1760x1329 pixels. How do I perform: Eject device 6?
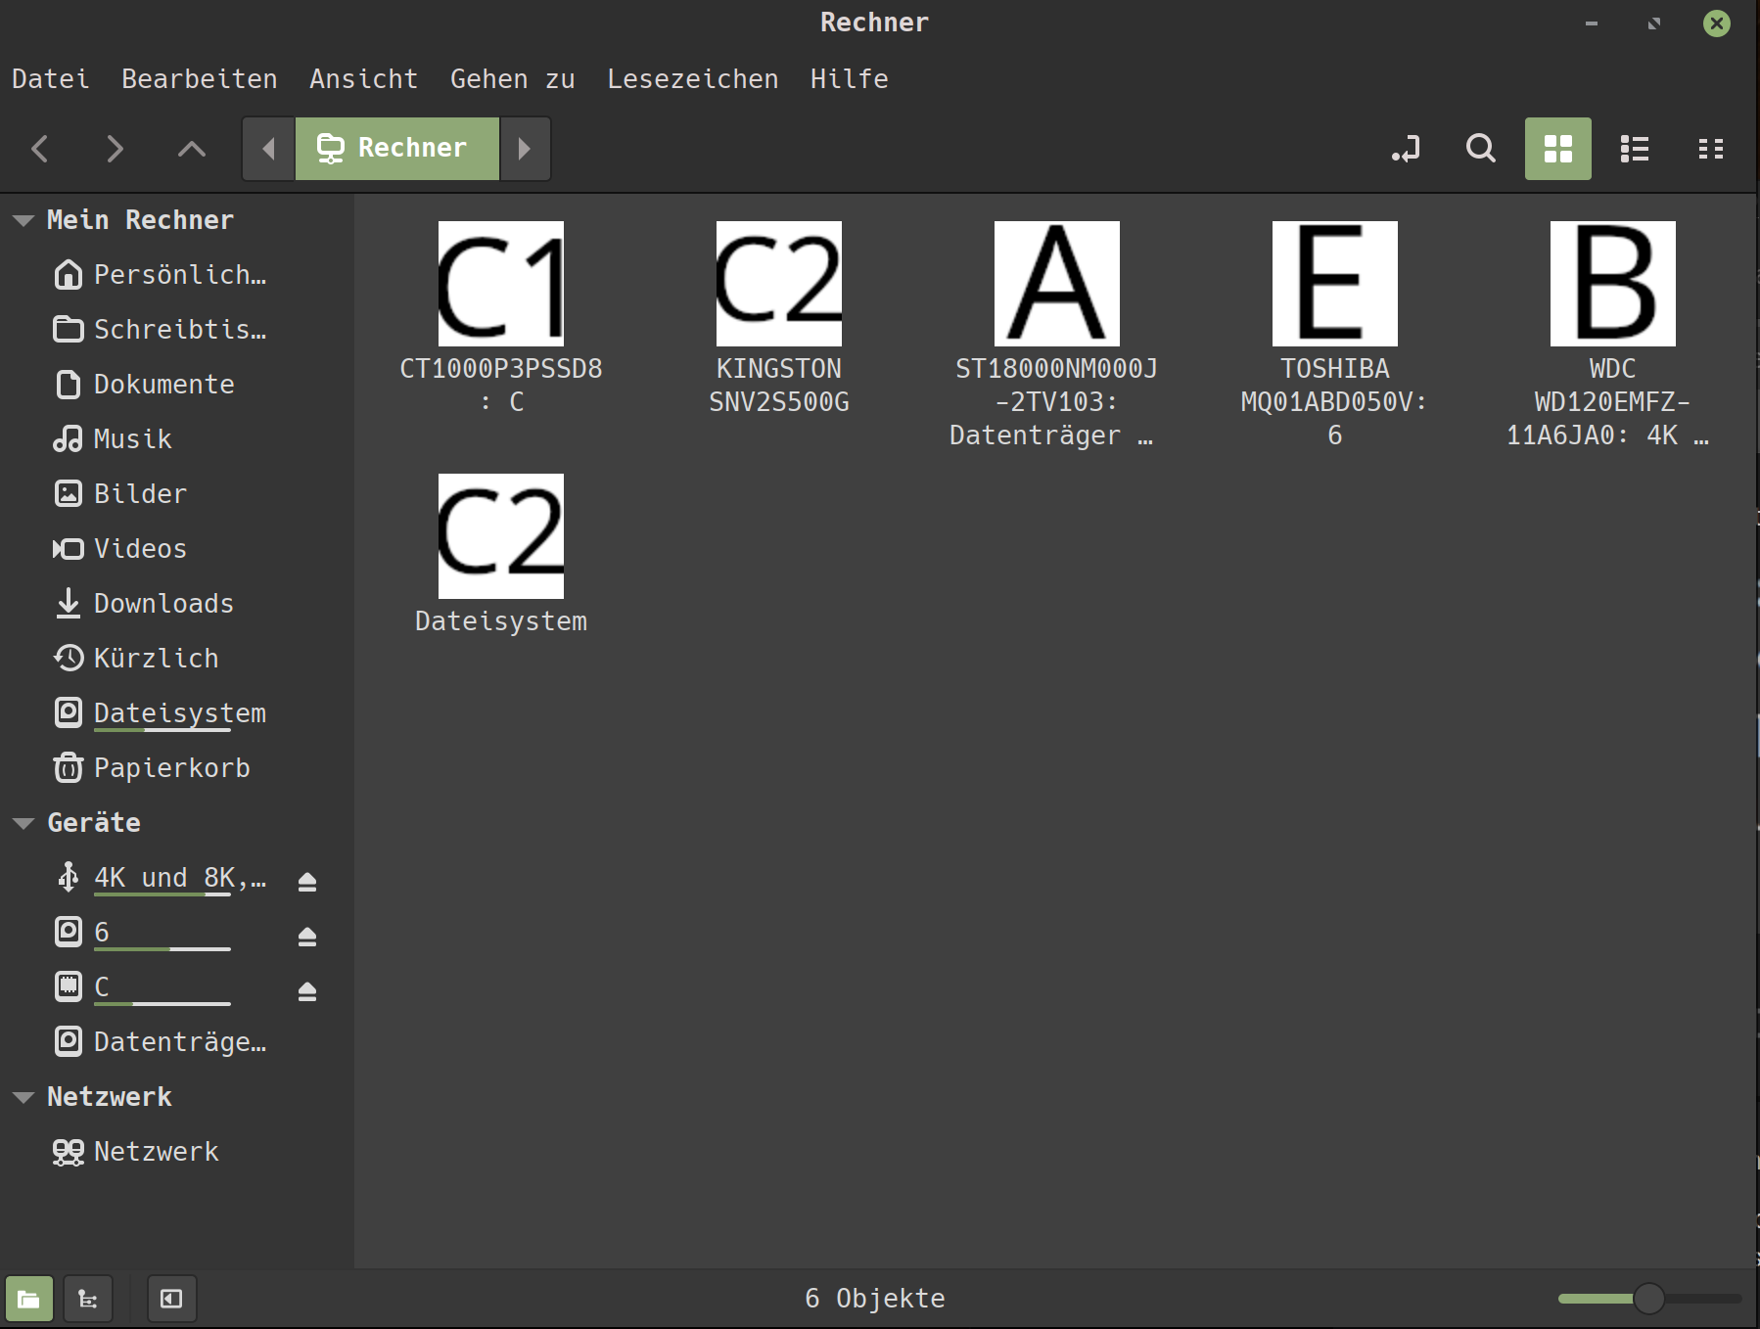coord(307,937)
